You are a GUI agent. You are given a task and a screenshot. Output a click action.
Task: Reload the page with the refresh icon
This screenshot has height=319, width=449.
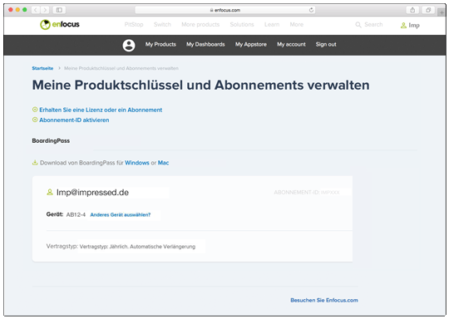311,10
